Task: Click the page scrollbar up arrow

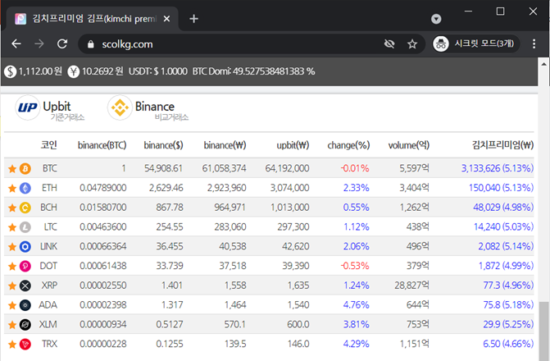Action: coord(543,64)
